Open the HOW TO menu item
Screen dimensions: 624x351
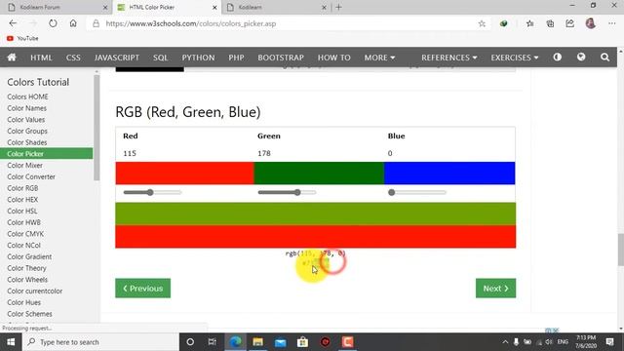(x=333, y=58)
